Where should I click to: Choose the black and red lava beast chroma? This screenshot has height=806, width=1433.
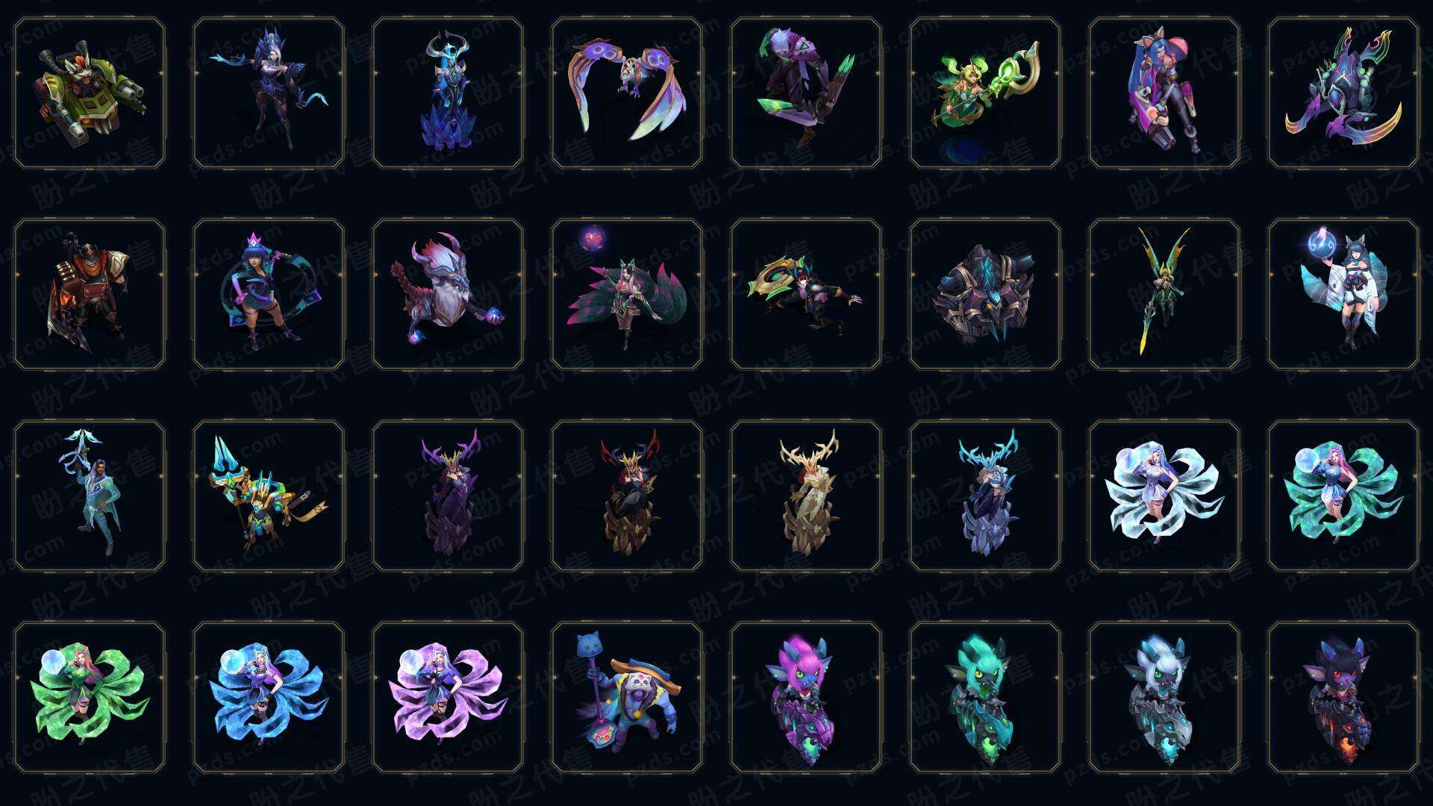1343,697
